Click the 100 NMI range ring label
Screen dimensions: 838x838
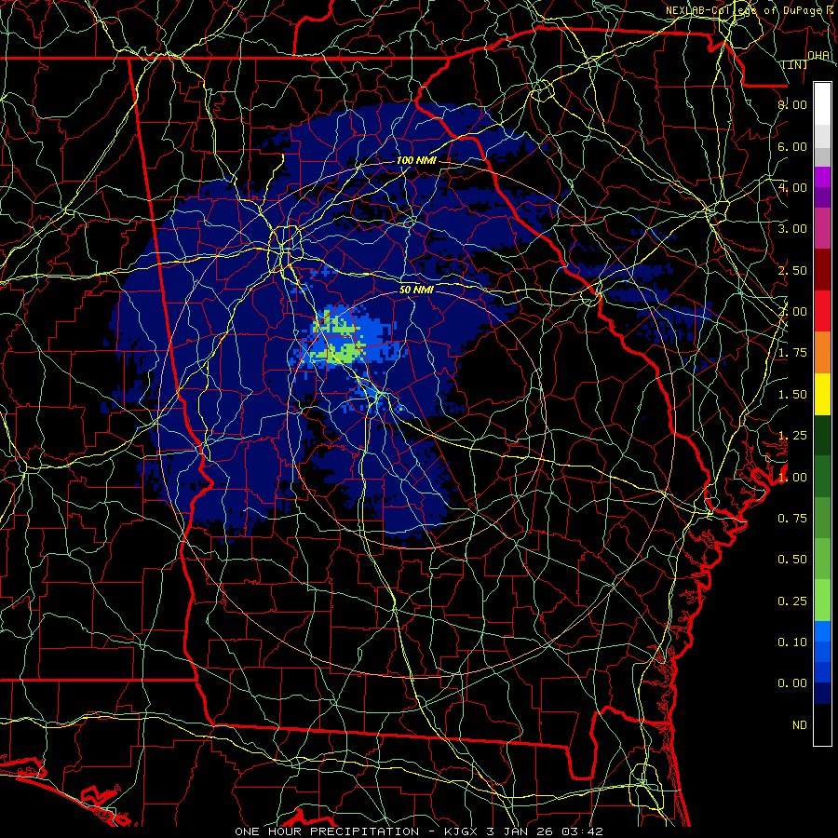click(x=416, y=160)
